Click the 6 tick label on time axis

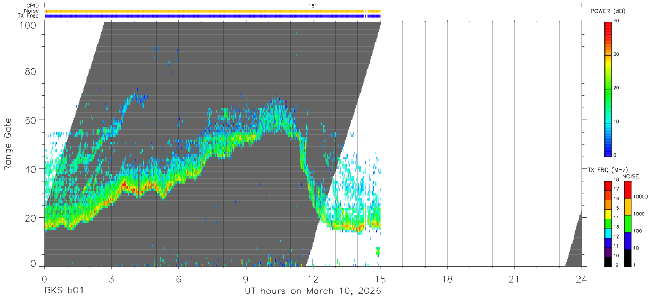coord(178,279)
